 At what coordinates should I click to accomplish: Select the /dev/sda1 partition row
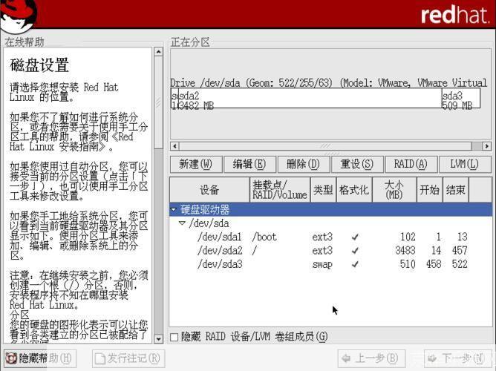pyautogui.click(x=330, y=237)
